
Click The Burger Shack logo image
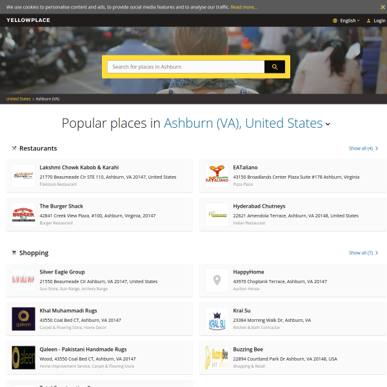point(23,215)
